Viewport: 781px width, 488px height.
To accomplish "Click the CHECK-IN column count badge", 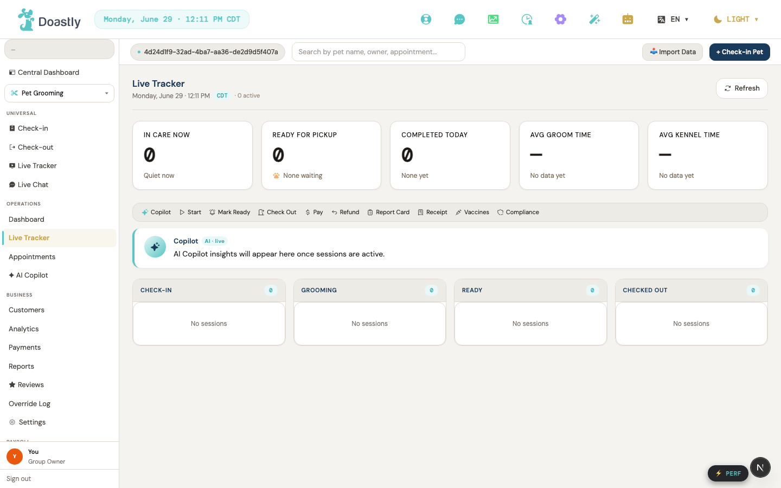I will (x=271, y=291).
